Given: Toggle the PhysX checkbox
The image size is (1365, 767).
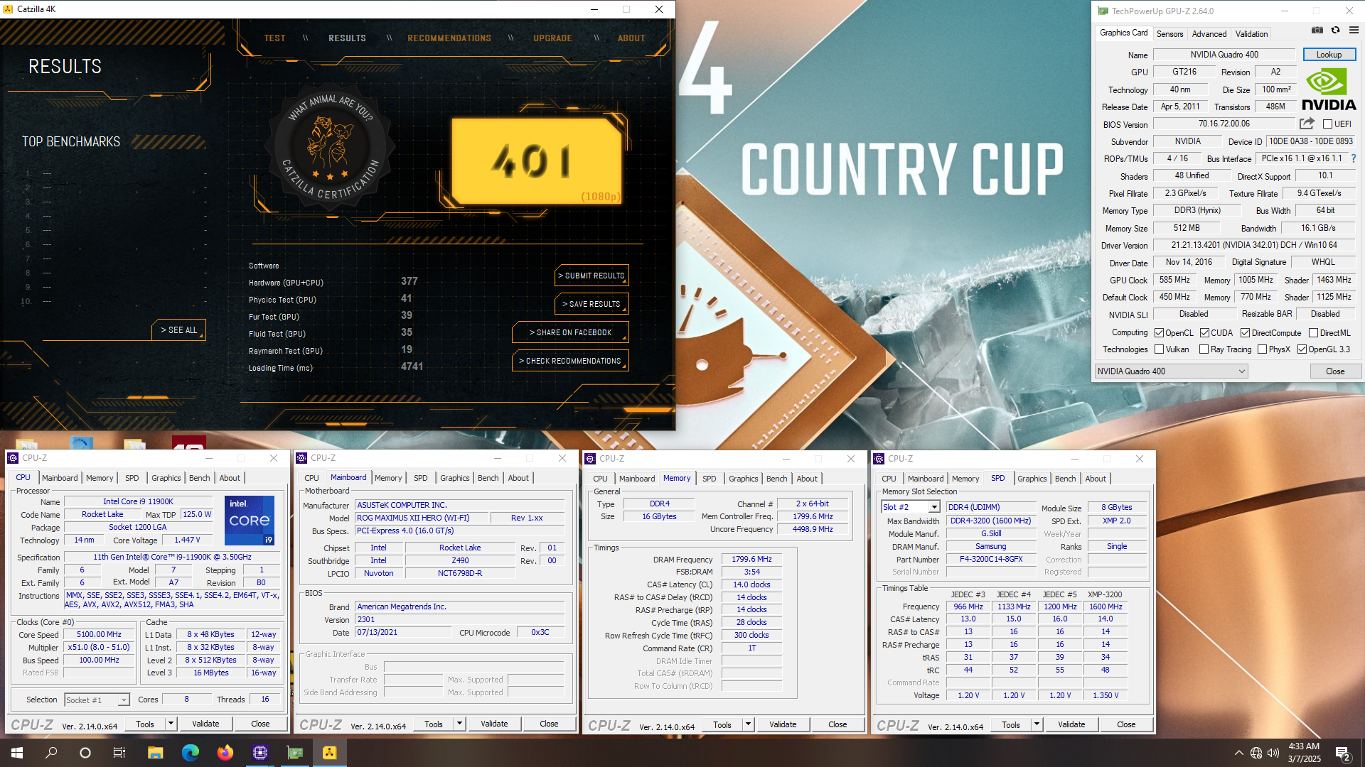Looking at the screenshot, I should click(x=1262, y=349).
